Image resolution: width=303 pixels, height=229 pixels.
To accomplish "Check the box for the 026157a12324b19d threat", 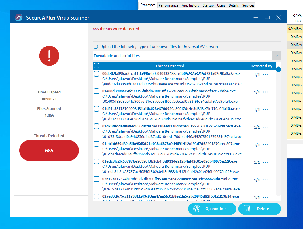I will 96,179.
